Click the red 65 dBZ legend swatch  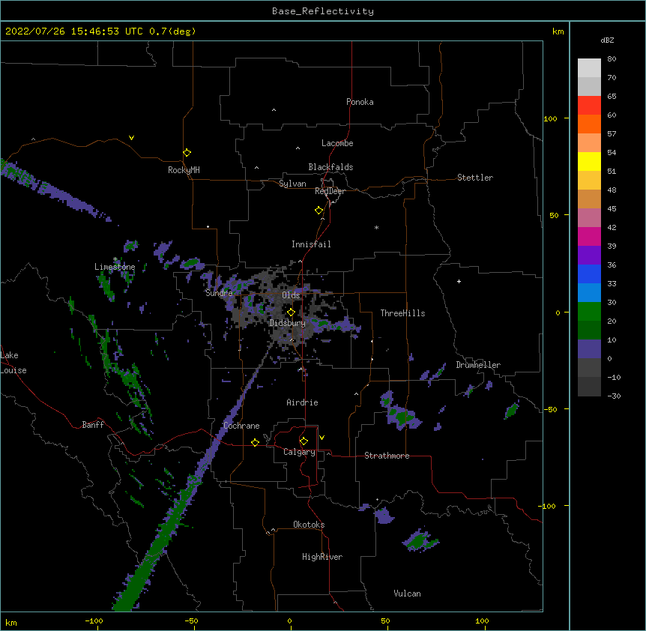pyautogui.click(x=589, y=106)
